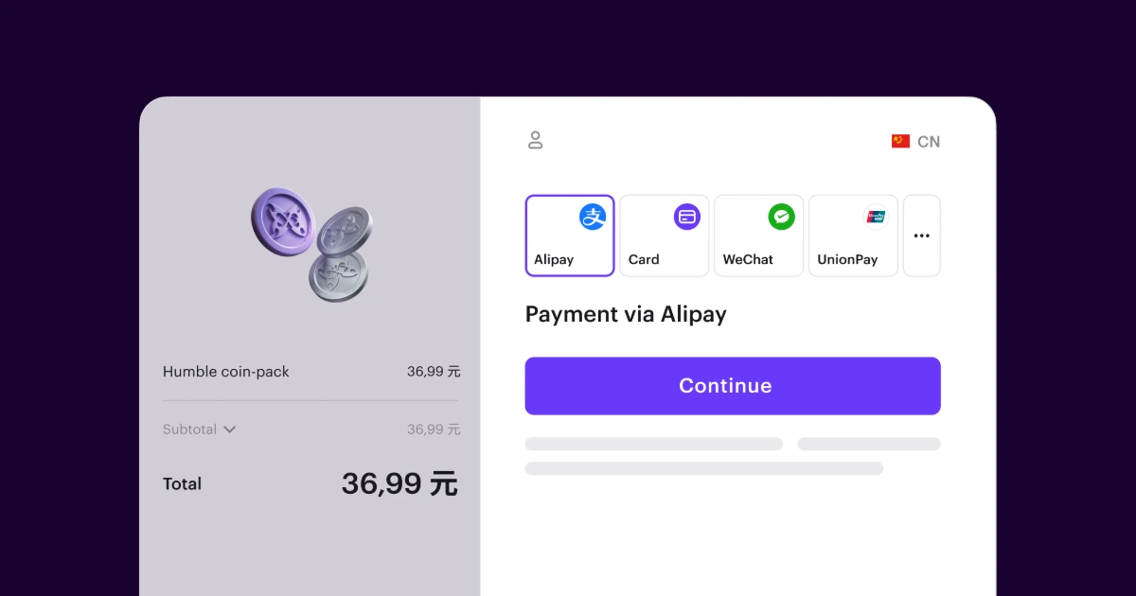This screenshot has height=596, width=1136.
Task: Click the Humble coin-pack item name
Action: point(226,372)
